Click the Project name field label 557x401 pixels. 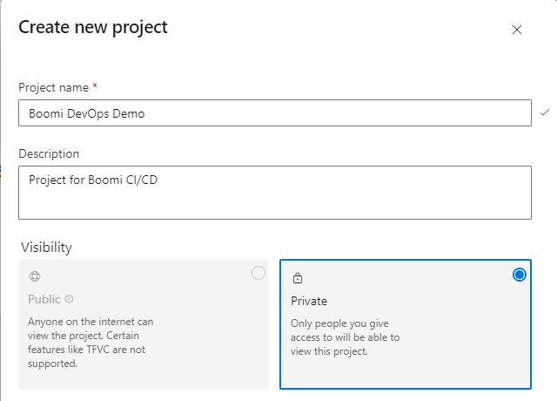click(54, 87)
